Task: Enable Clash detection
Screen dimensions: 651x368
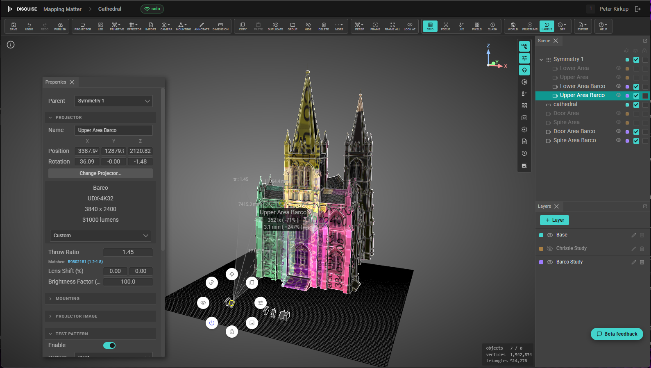Action: 492,26
